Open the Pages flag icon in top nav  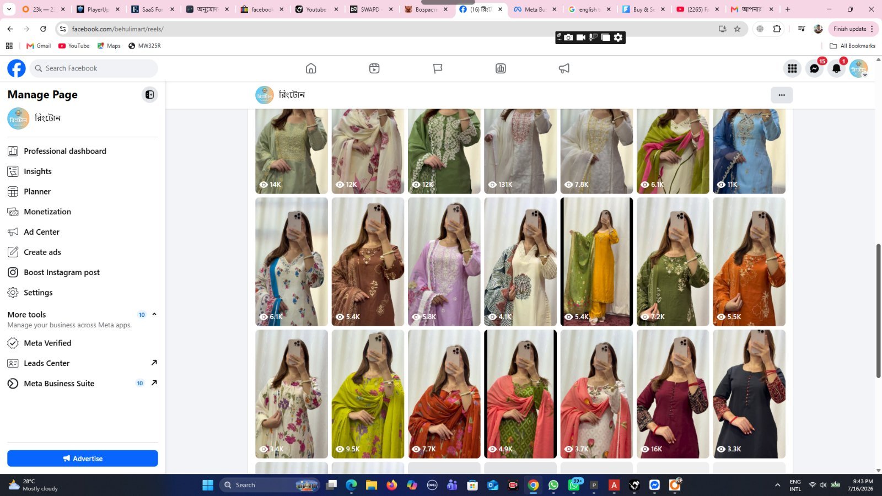pos(438,68)
